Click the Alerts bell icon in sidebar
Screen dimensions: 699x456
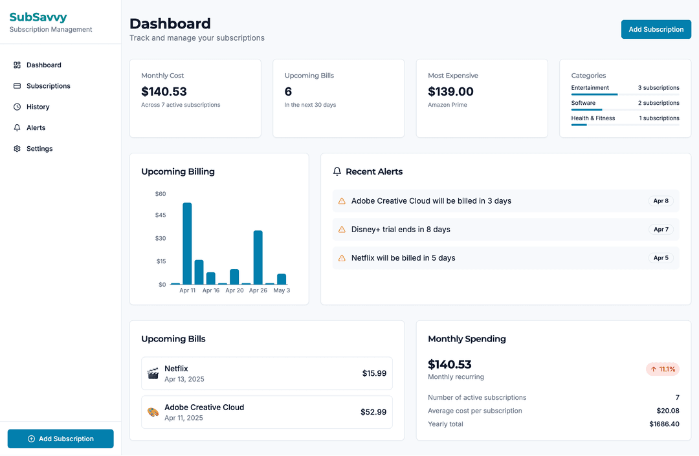[17, 128]
